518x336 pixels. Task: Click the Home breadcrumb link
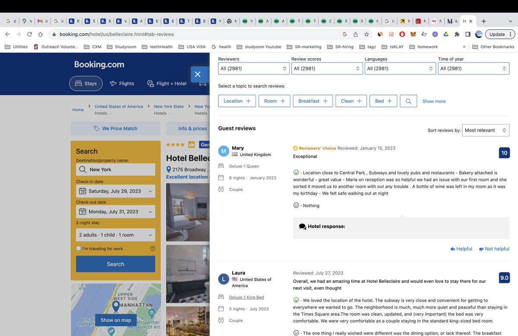coord(78,110)
